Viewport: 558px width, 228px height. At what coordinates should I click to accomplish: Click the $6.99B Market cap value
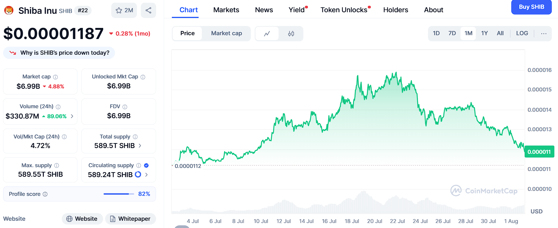(28, 86)
